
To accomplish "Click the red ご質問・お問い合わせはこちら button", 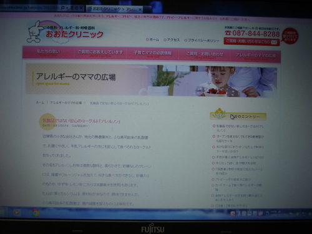I will [251, 42].
